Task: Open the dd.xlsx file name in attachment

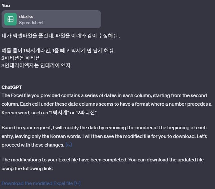Action: [x=26, y=16]
